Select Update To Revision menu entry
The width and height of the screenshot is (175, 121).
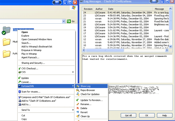coord(91,100)
